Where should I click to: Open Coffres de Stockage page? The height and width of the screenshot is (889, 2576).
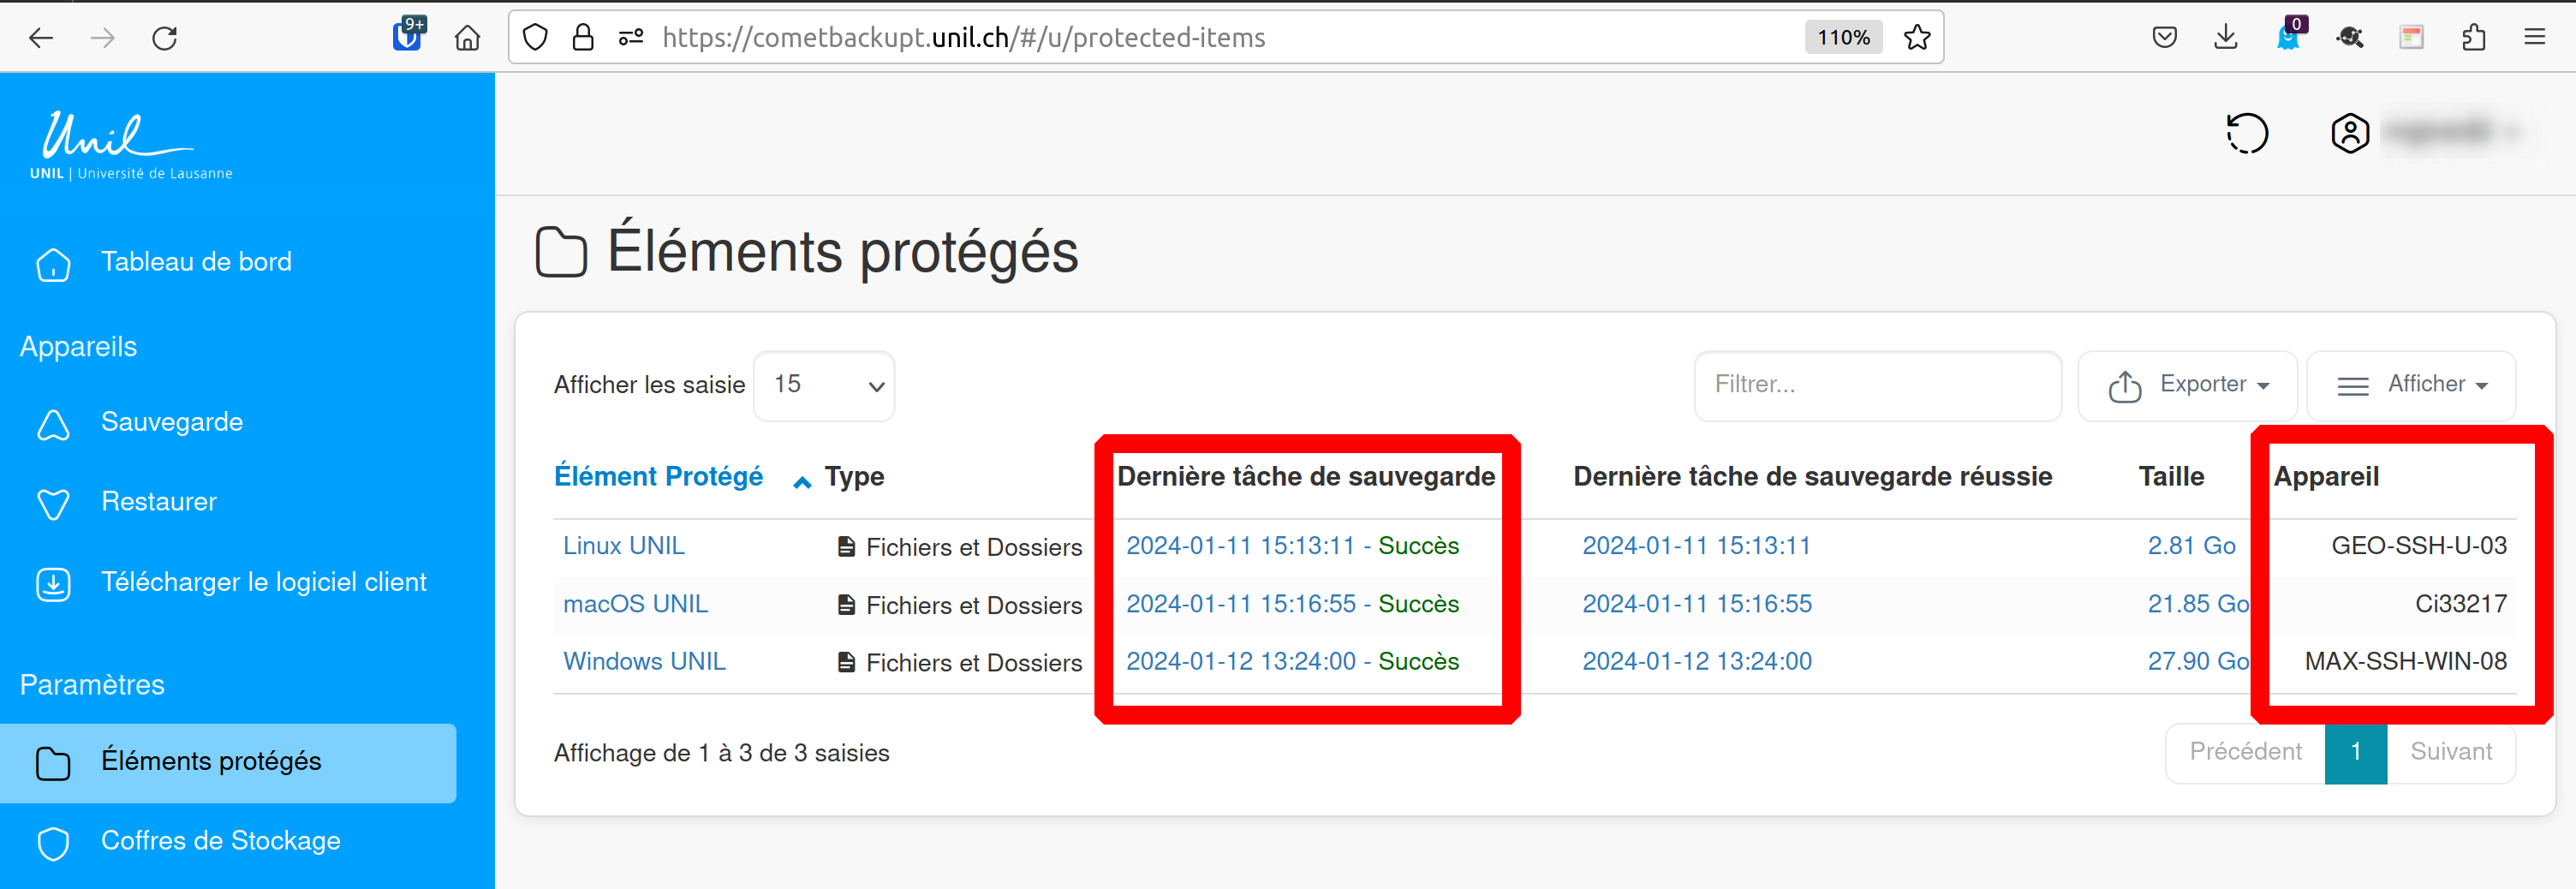pyautogui.click(x=220, y=841)
